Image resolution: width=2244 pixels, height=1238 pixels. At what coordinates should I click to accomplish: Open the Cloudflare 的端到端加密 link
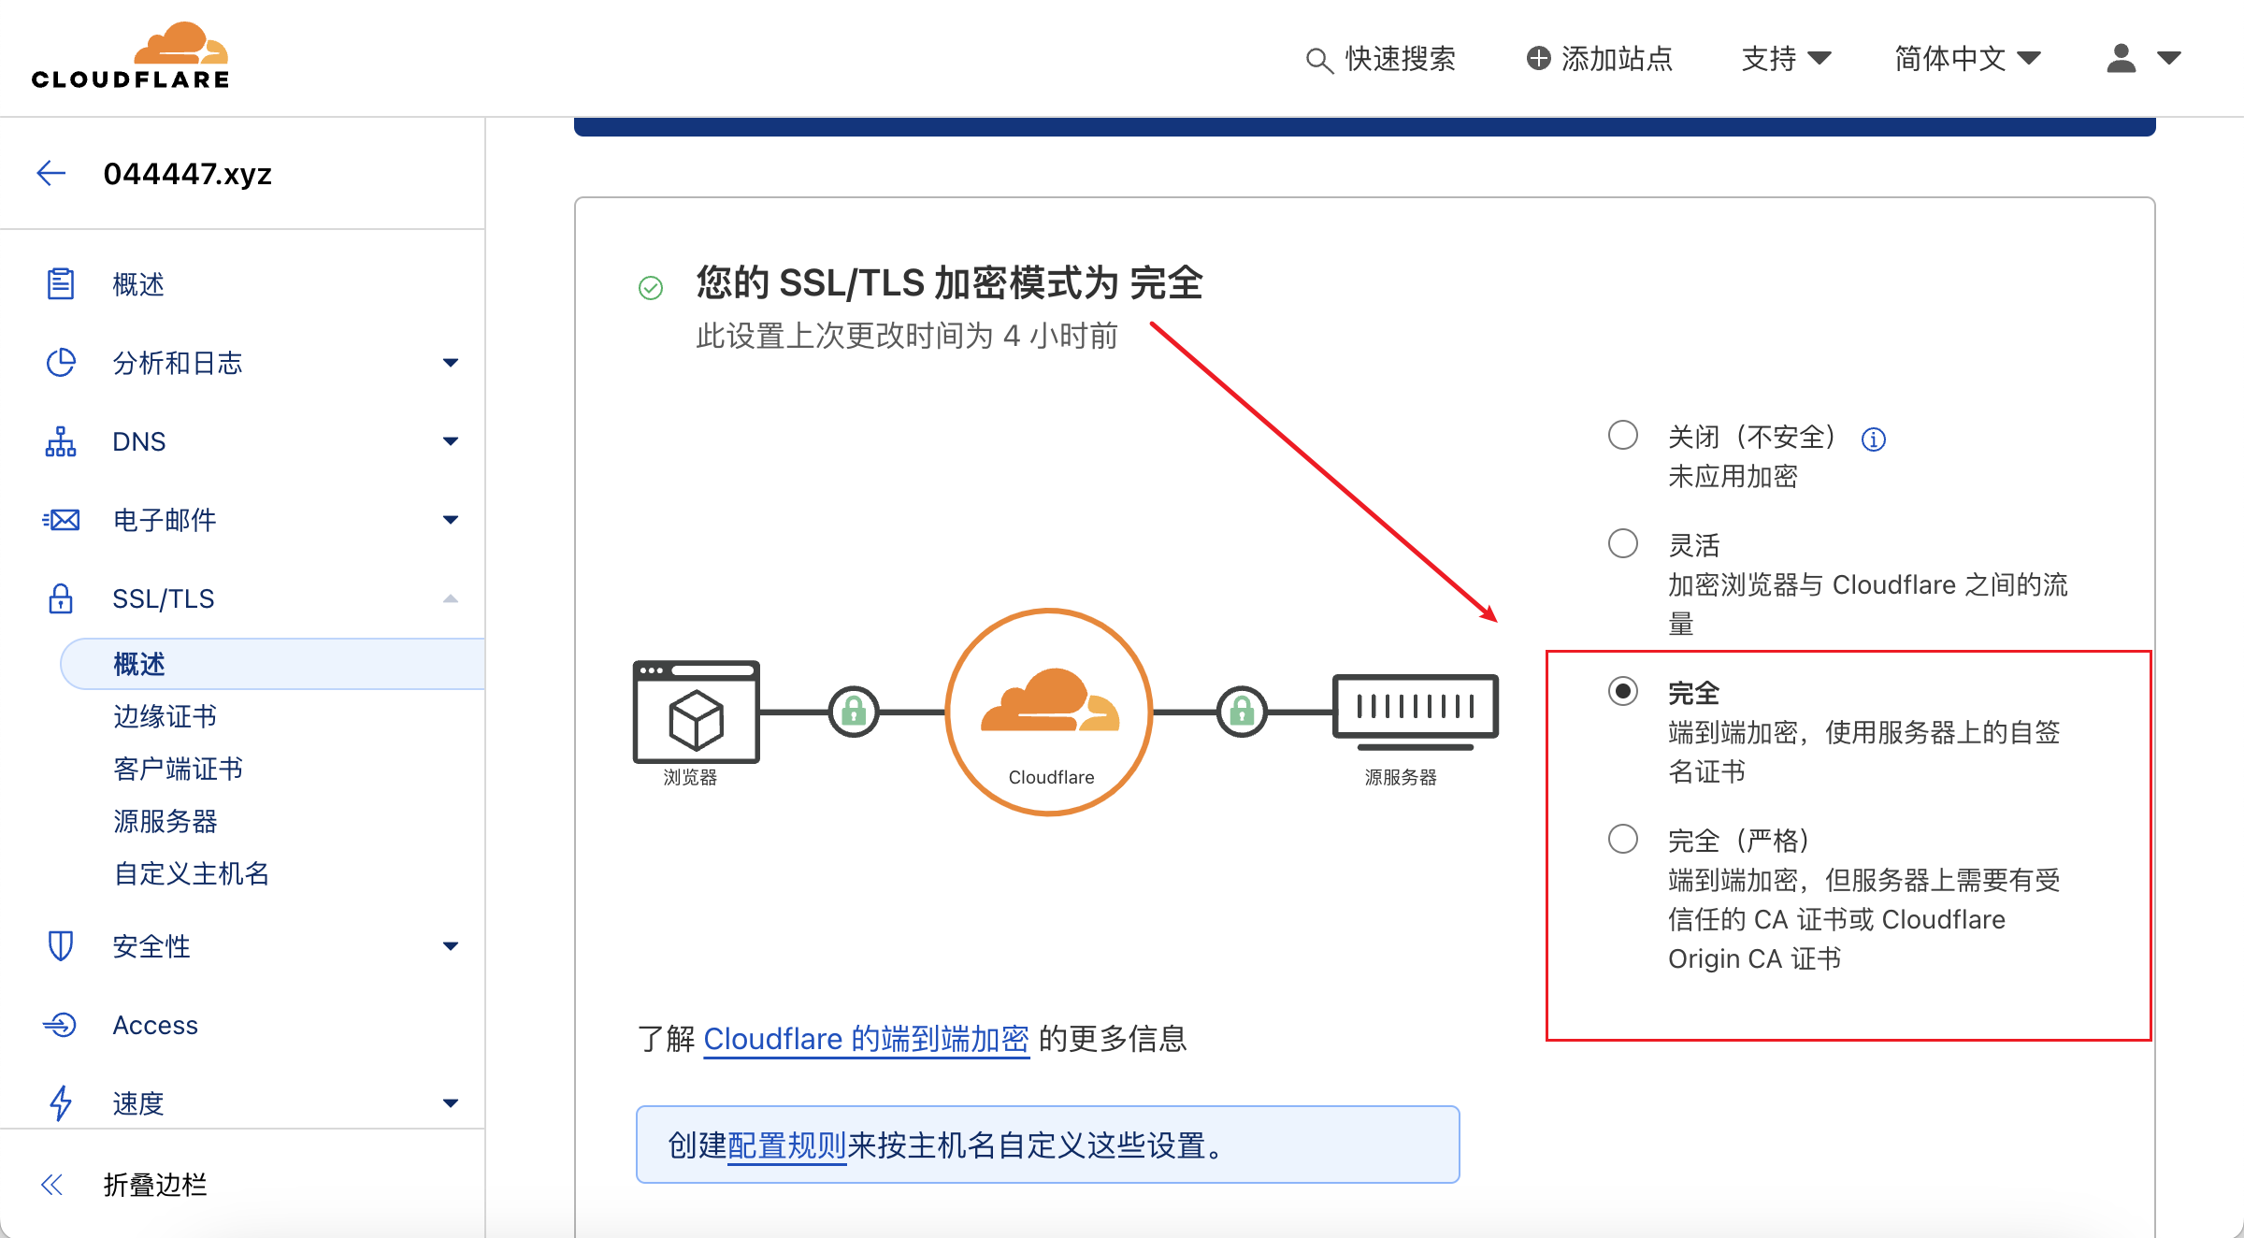(866, 1039)
